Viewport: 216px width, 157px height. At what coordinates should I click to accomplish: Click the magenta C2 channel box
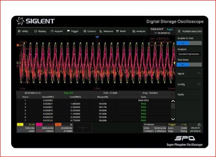coord(45,128)
